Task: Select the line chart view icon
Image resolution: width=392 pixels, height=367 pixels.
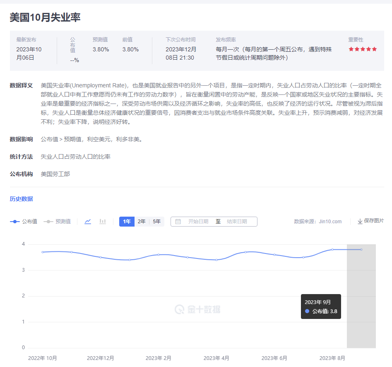Action: 87,222
